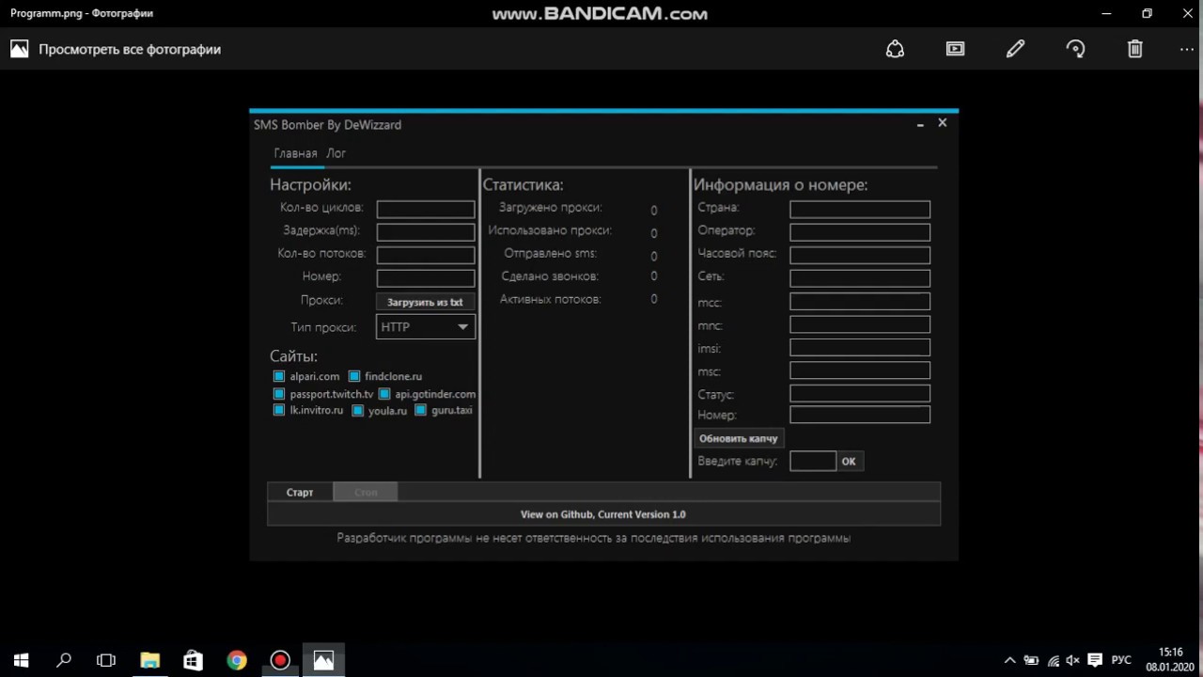Click the imsi field

(860, 347)
